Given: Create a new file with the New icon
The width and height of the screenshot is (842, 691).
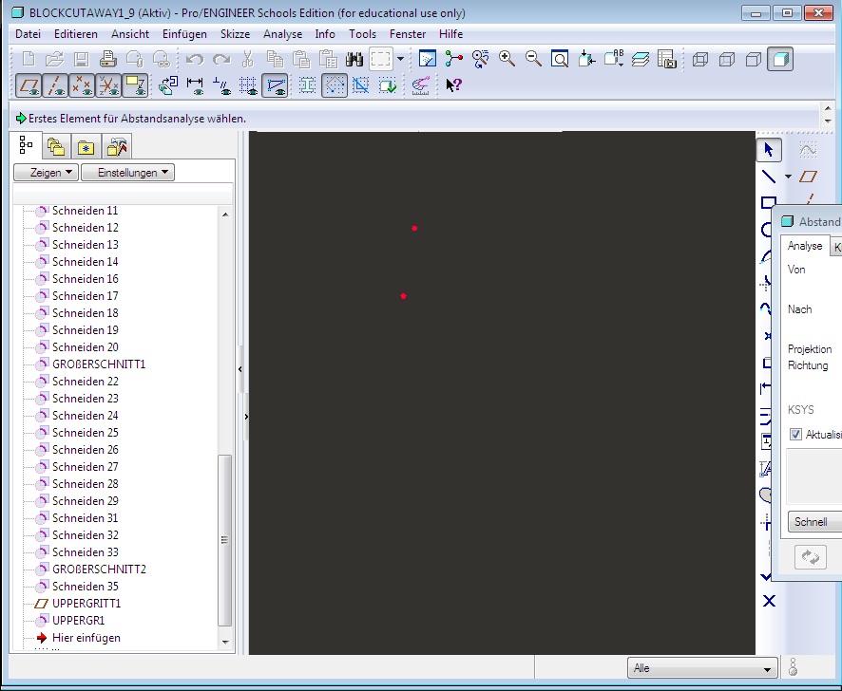Looking at the screenshot, I should coord(29,59).
